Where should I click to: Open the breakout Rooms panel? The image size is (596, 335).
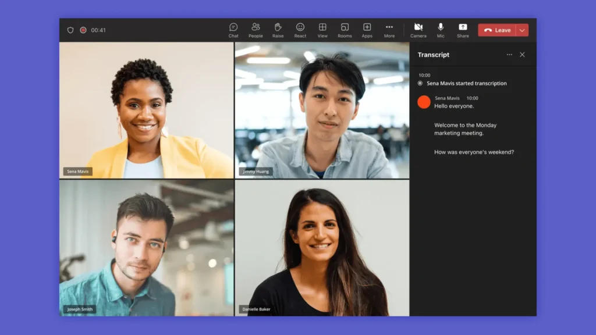pyautogui.click(x=345, y=30)
